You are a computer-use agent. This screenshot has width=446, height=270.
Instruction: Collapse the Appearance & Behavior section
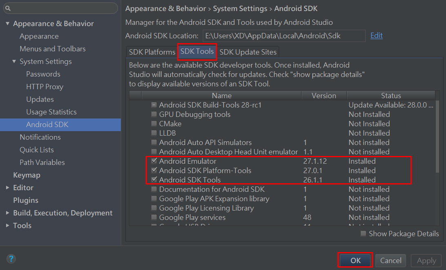click(x=7, y=24)
